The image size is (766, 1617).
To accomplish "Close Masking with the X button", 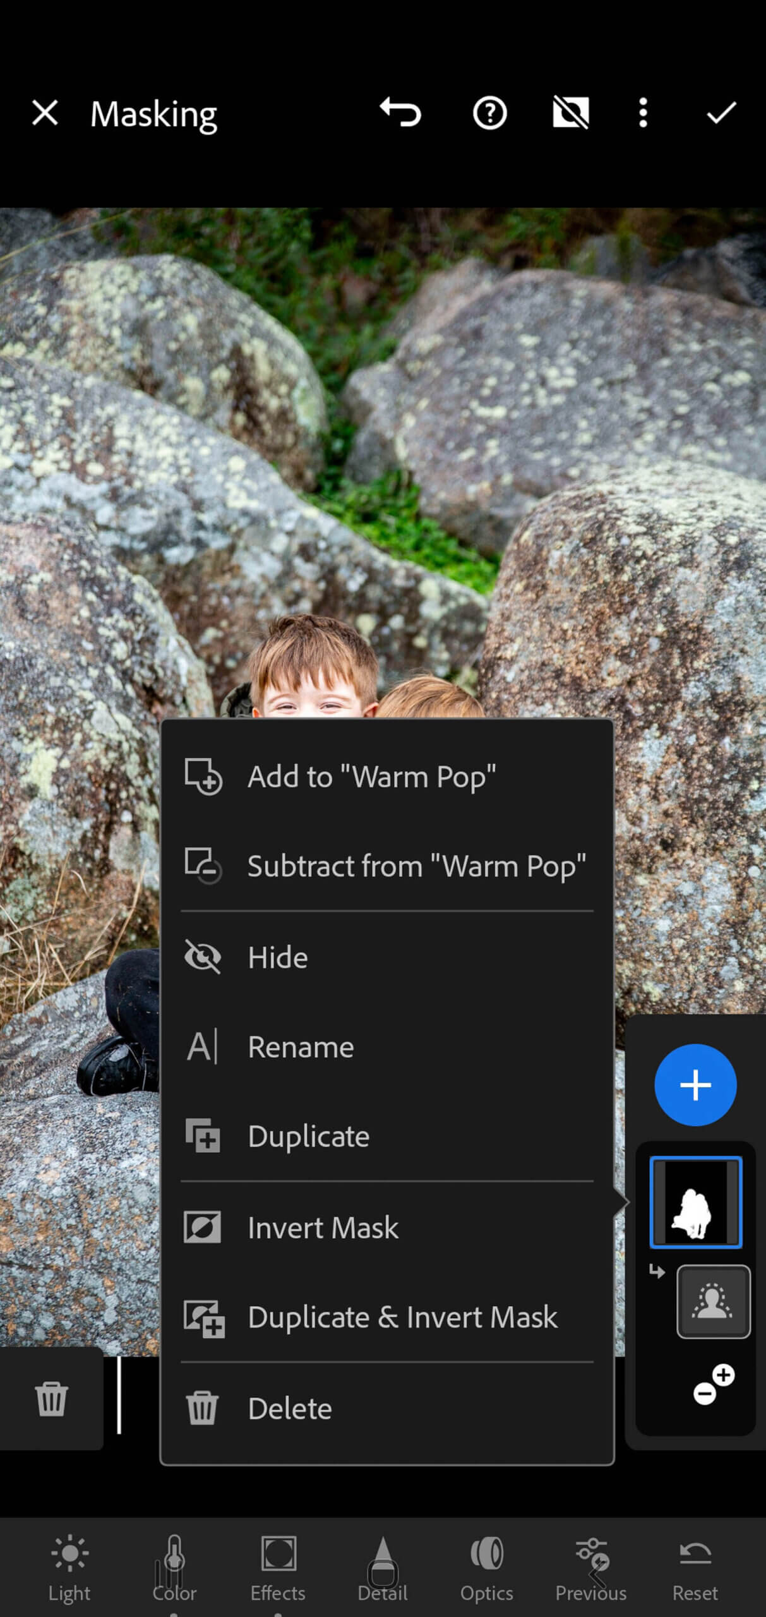I will 45,114.
